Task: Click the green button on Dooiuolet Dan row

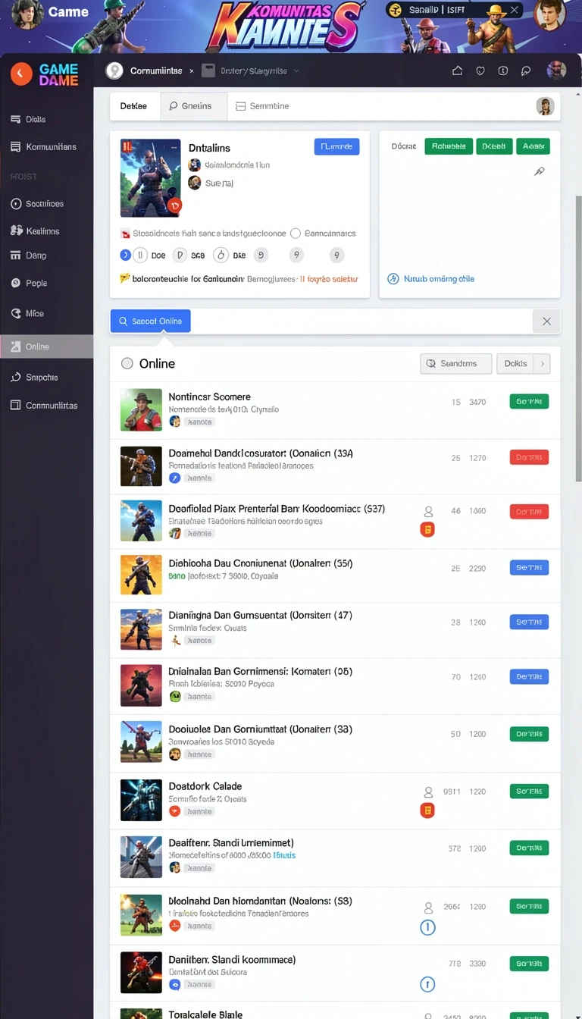Action: point(529,734)
